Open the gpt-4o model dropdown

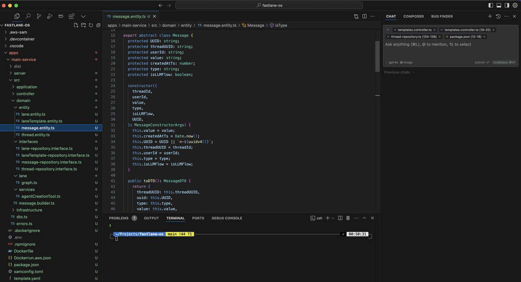pos(392,62)
